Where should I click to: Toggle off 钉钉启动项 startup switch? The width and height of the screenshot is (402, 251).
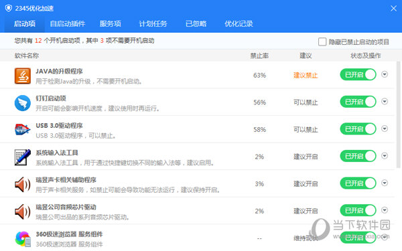pyautogui.click(x=358, y=102)
